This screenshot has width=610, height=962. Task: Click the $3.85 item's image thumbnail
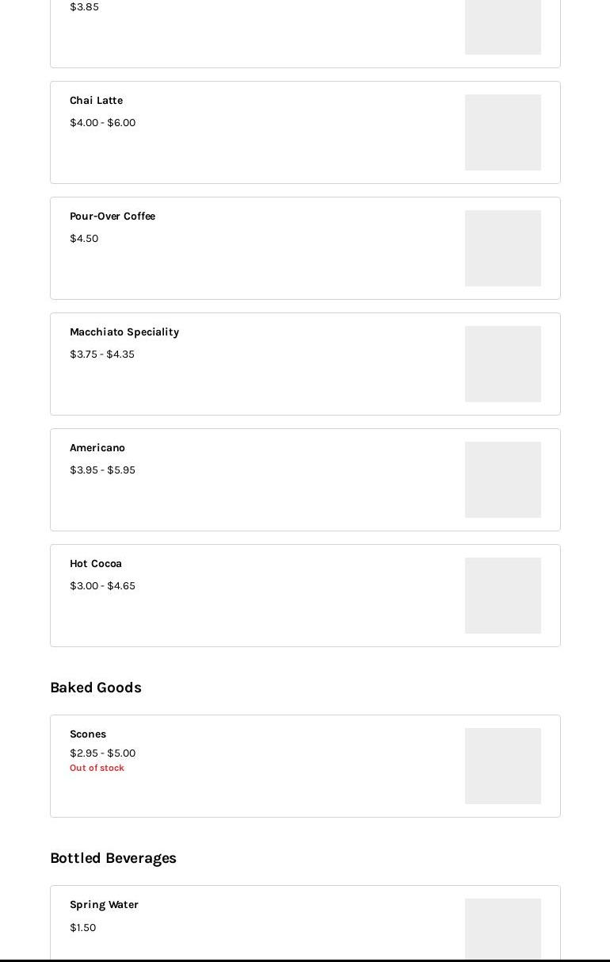pos(503,27)
